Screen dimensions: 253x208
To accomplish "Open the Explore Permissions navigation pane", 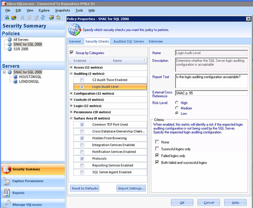I will (x=33, y=181).
